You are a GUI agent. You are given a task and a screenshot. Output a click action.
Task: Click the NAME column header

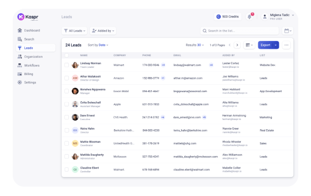click(x=83, y=55)
